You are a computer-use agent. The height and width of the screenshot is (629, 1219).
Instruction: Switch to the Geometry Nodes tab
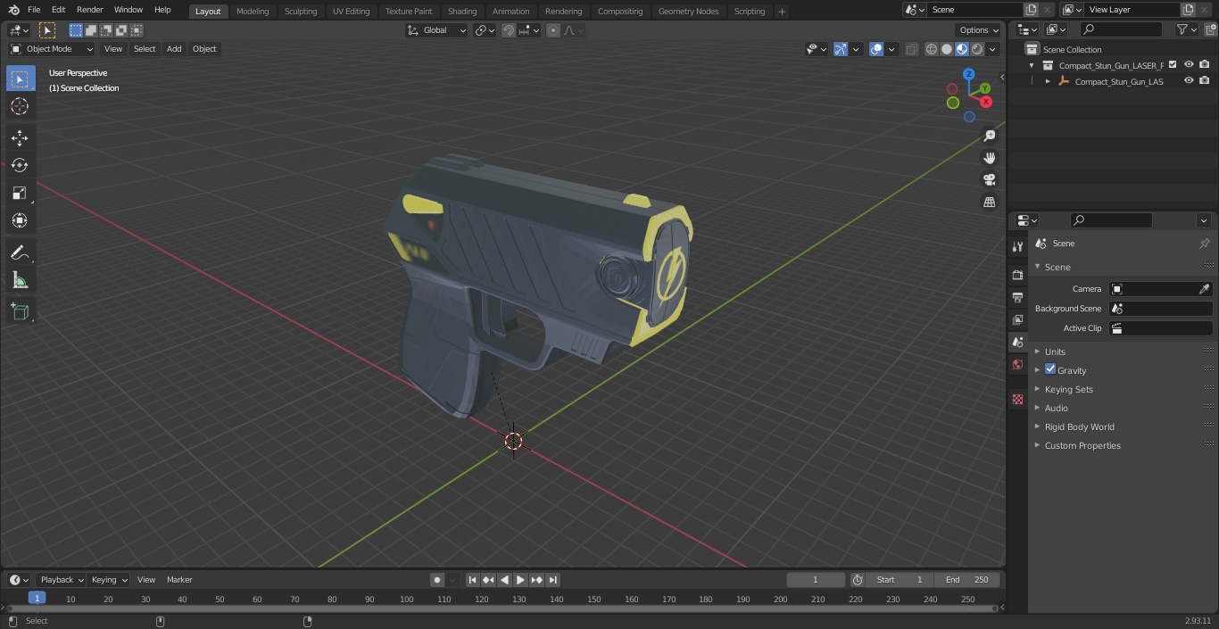tap(688, 12)
